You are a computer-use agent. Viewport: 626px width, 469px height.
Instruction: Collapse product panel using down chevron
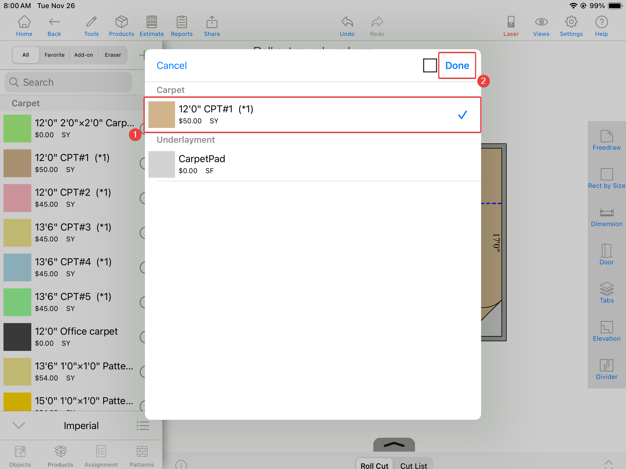[19, 425]
